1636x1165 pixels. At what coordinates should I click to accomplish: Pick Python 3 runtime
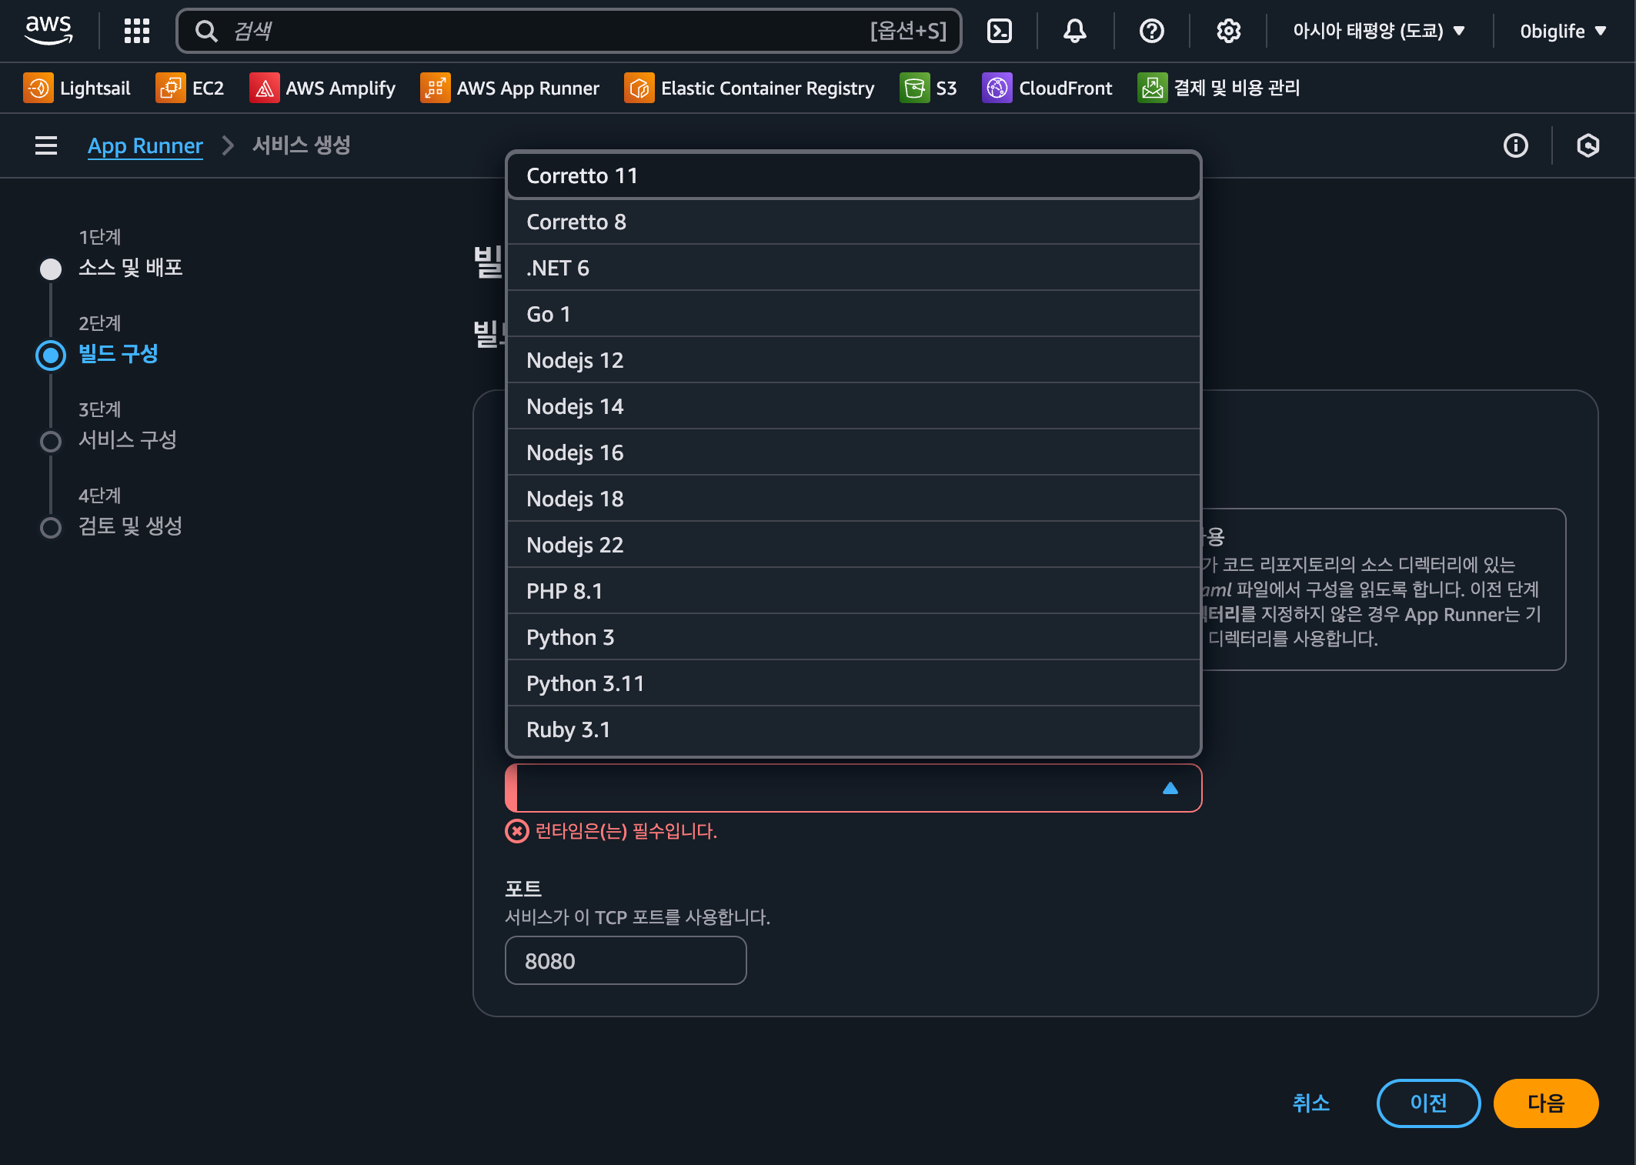click(853, 637)
